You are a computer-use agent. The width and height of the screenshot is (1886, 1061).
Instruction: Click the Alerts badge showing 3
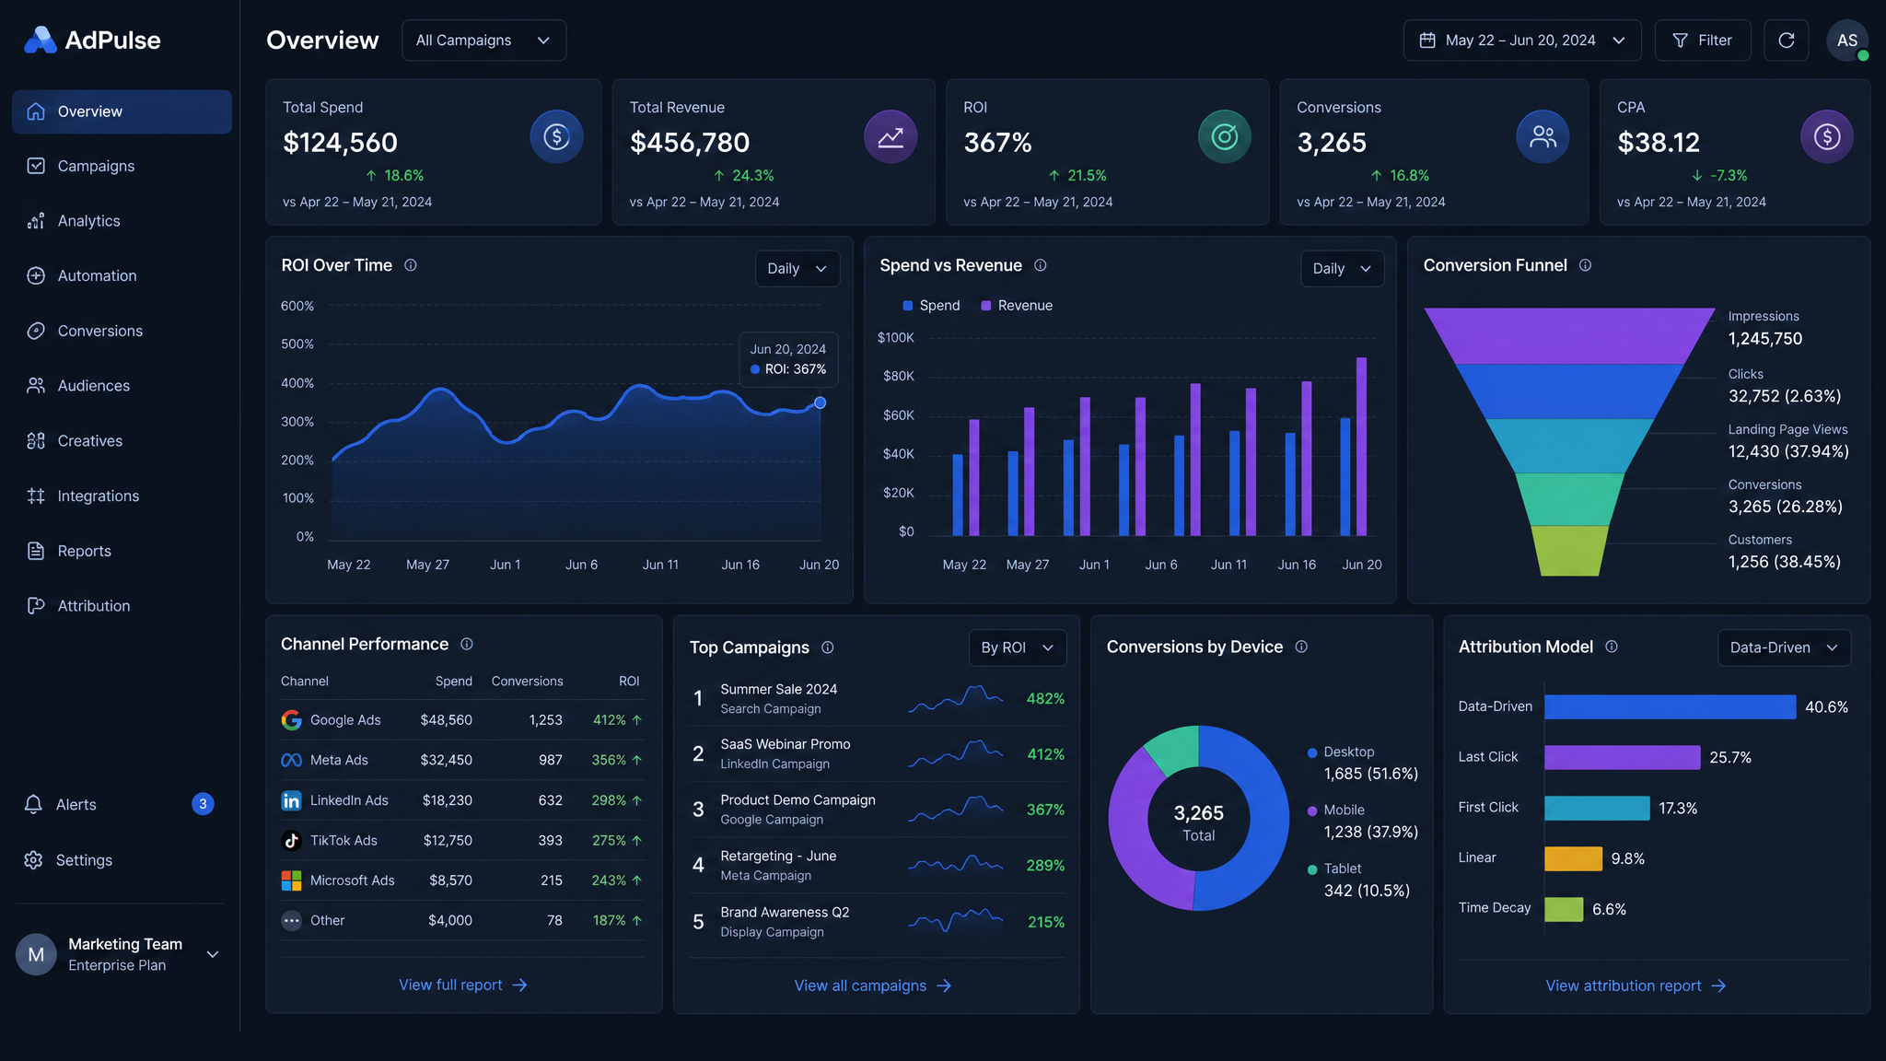tap(203, 804)
